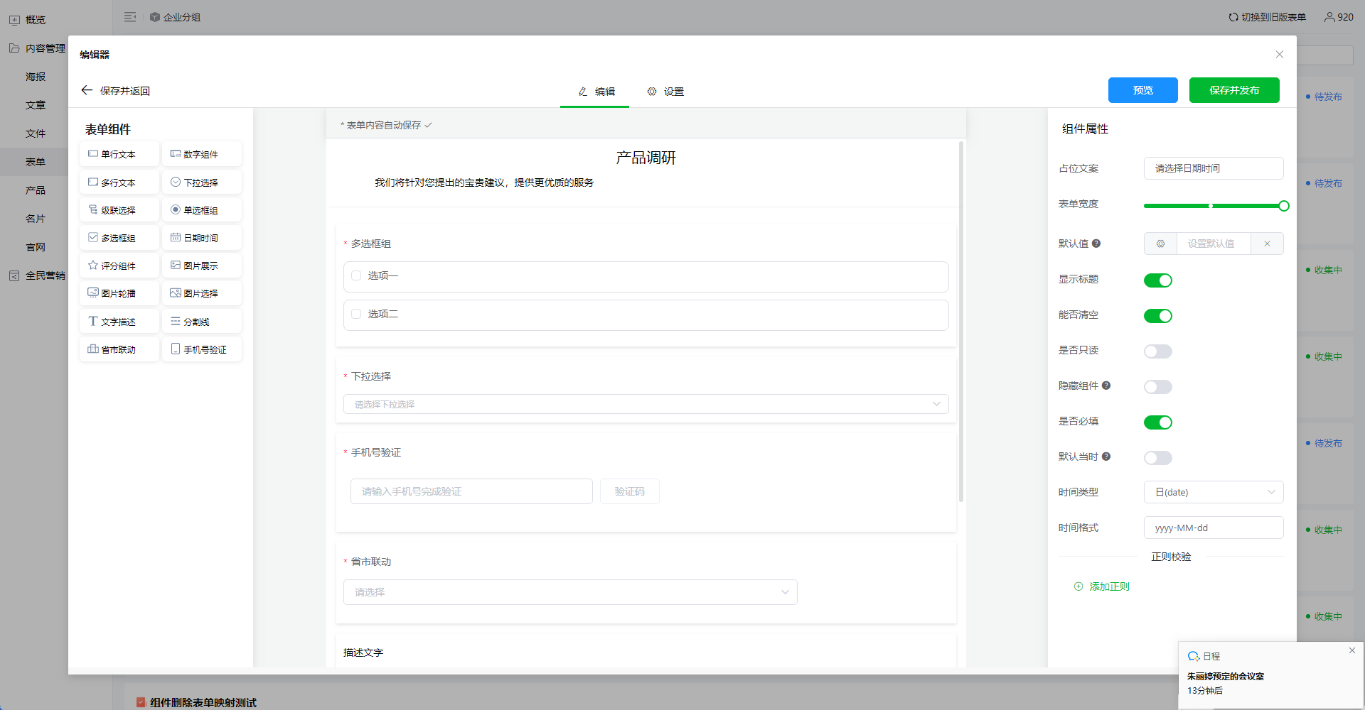Select the 日期时间 calendar component
1365x710 pixels.
(201, 238)
